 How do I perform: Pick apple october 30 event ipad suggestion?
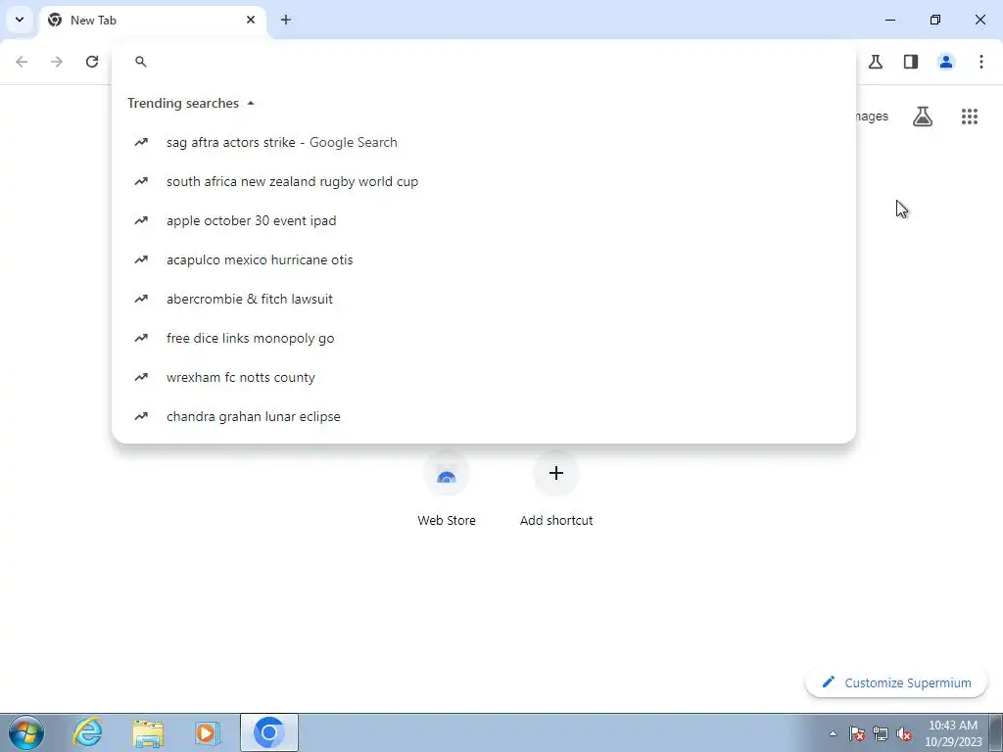coord(484,220)
